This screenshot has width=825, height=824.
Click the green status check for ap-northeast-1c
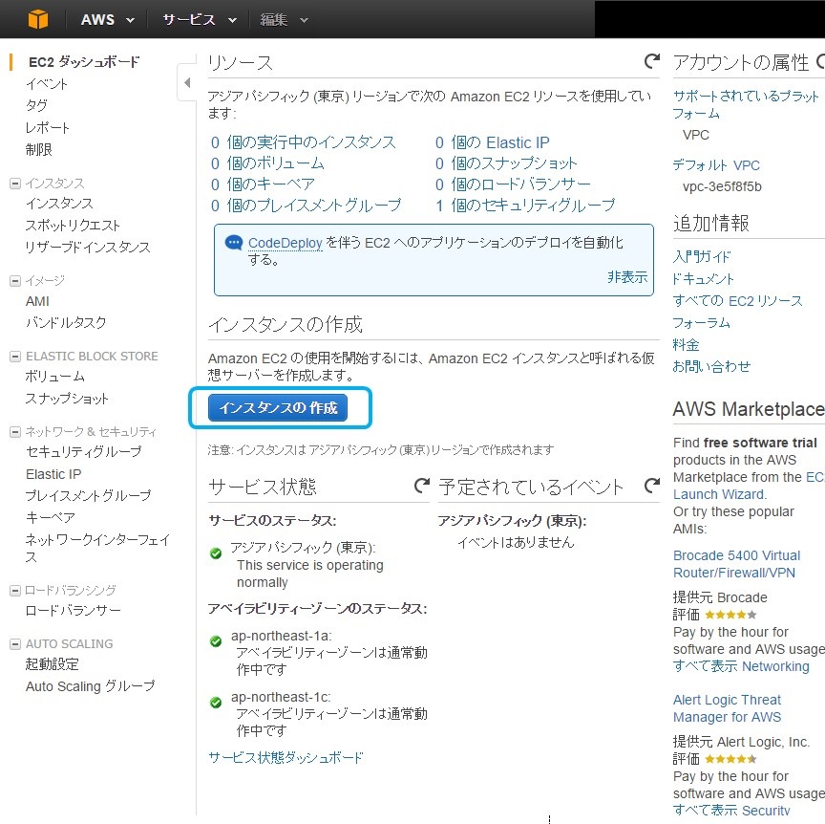tap(216, 703)
